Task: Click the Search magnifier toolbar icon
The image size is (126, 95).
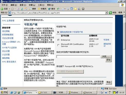Action: (x=30, y=9)
